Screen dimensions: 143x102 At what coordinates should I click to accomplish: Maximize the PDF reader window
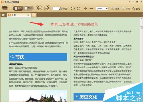click(x=137, y=2)
